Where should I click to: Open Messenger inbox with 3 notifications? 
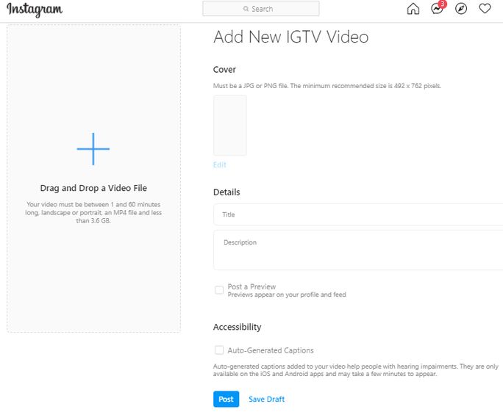point(438,8)
